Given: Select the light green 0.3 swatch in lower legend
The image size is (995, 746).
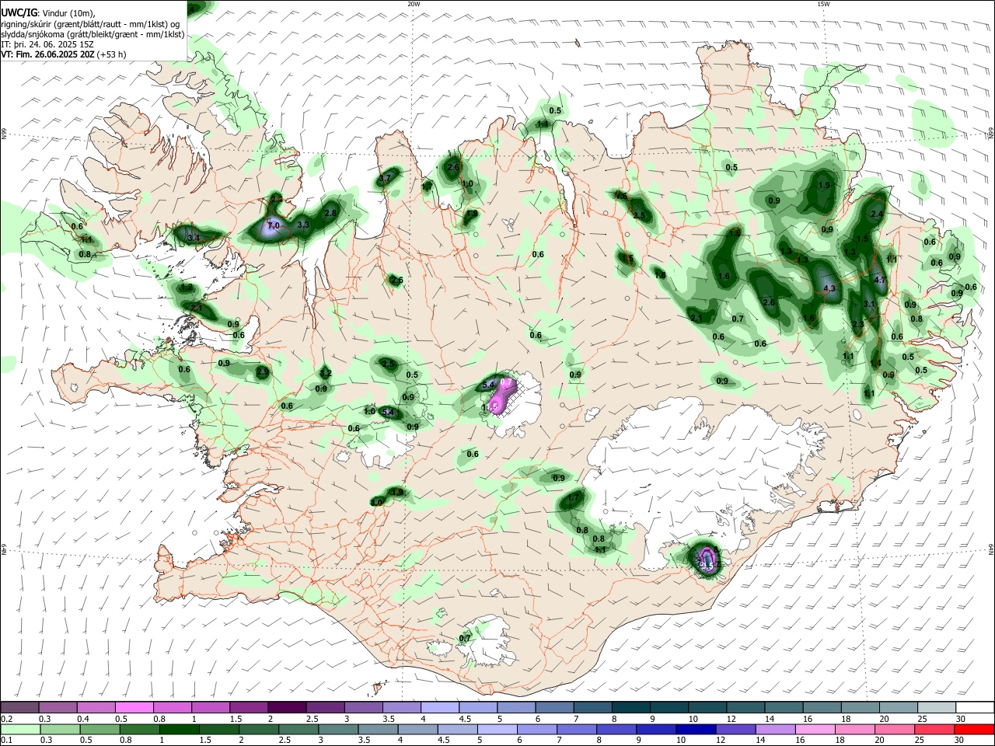Looking at the screenshot, I should [x=60, y=729].
